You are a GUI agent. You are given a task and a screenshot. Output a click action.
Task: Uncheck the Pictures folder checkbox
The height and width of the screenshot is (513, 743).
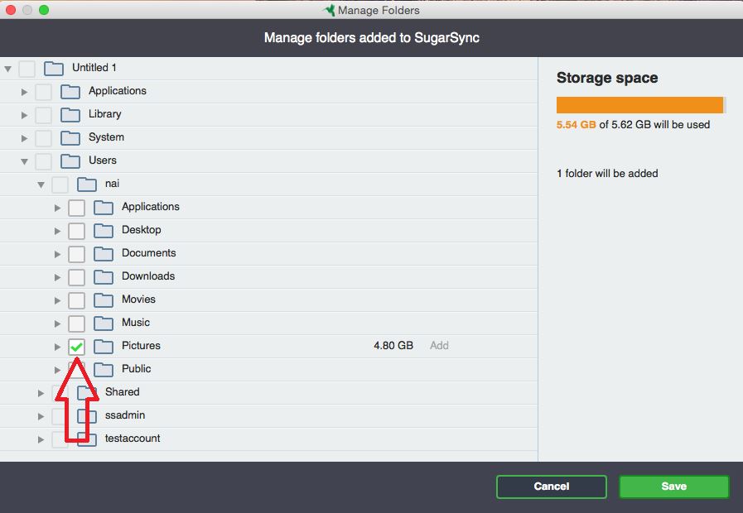point(76,346)
